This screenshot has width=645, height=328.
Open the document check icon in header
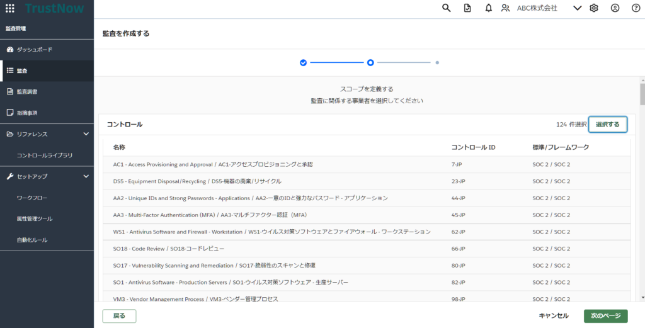[x=467, y=8]
